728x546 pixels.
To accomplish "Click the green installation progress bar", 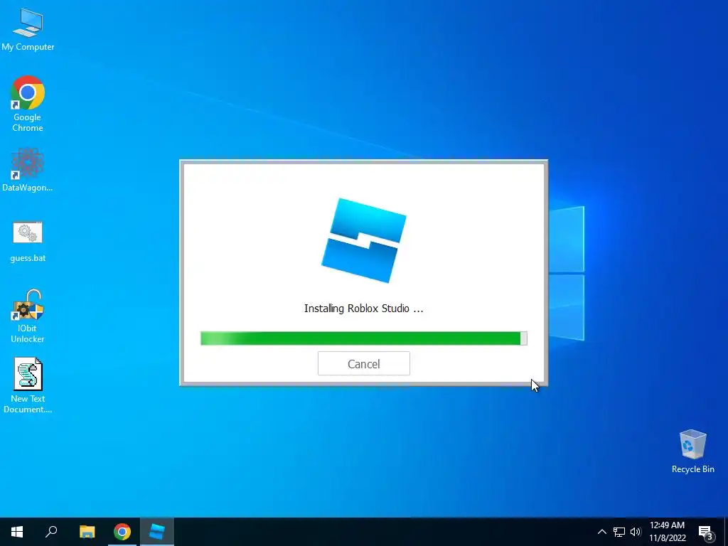I will pyautogui.click(x=363, y=338).
